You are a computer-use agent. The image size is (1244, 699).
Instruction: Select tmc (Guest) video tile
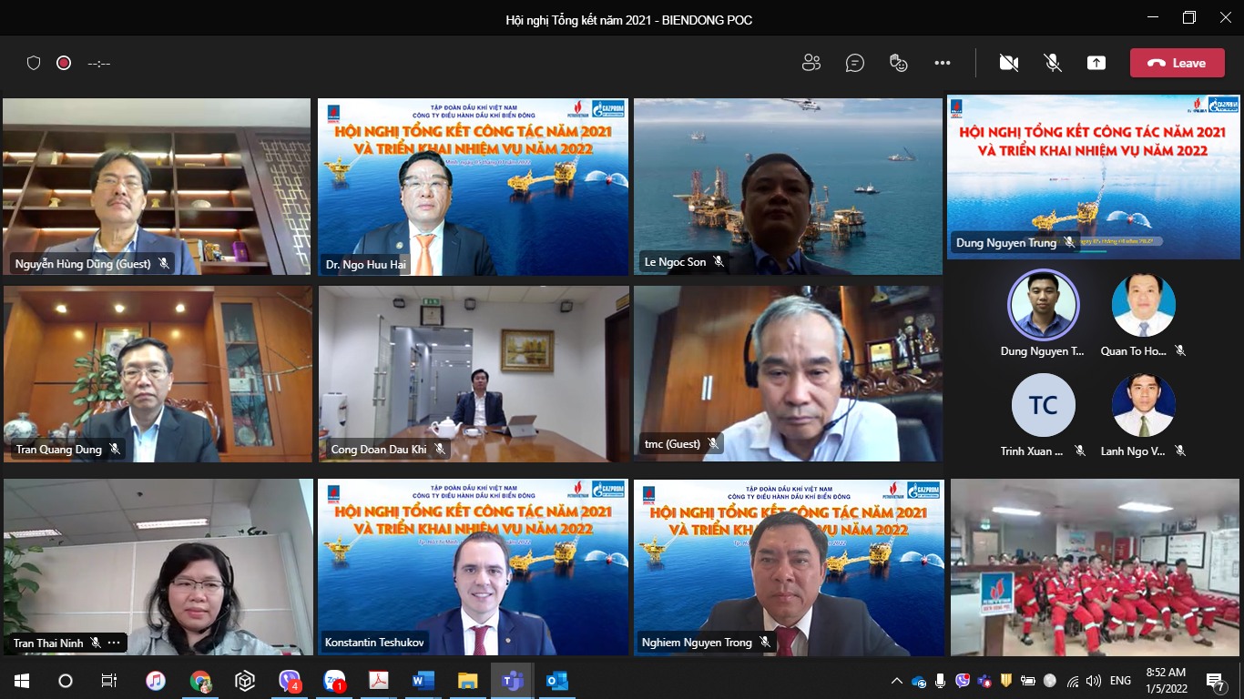(x=789, y=374)
